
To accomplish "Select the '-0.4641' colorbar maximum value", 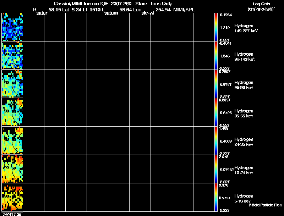I will point(225,43).
